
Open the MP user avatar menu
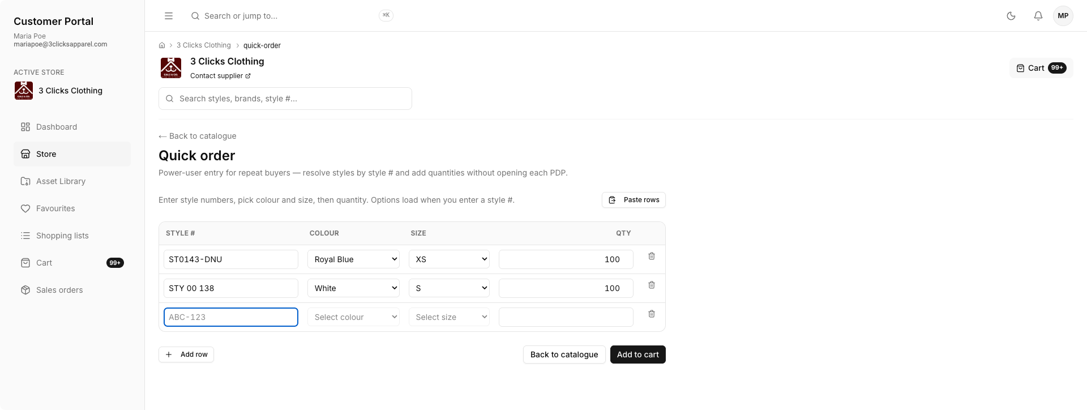point(1063,16)
